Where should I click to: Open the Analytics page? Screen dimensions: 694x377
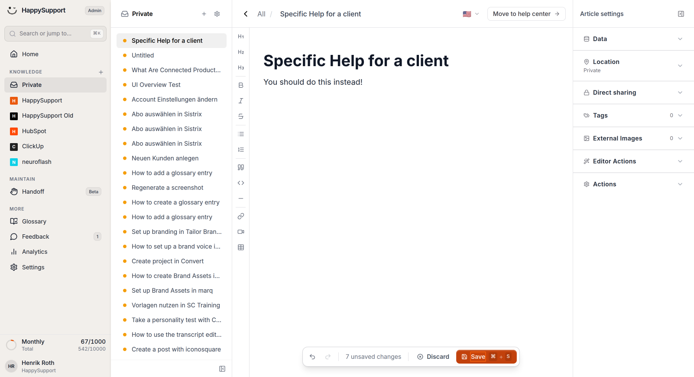pos(55,252)
